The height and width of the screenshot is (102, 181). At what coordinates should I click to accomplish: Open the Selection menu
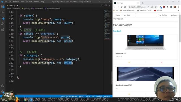(16, 2)
